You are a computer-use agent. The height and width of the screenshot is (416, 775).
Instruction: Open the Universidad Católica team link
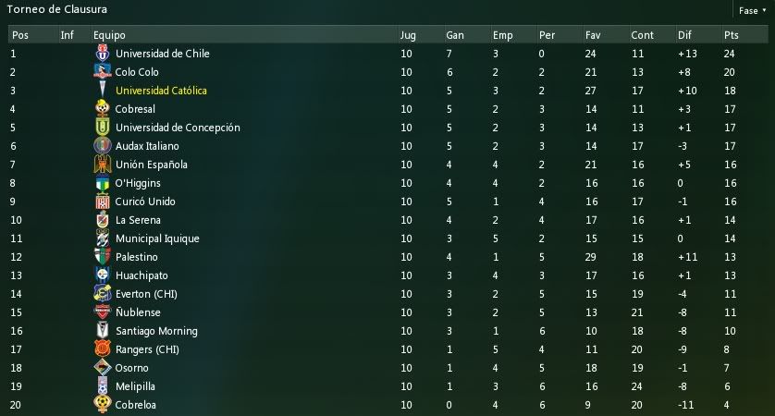click(161, 91)
